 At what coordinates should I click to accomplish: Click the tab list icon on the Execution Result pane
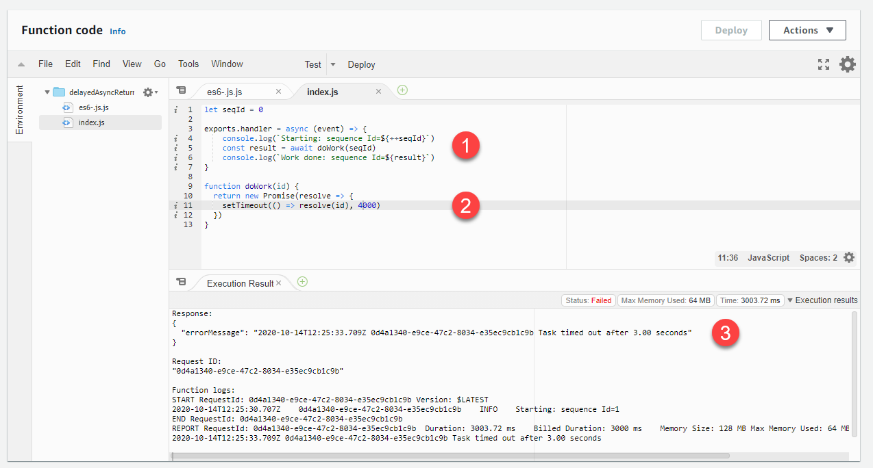point(181,281)
